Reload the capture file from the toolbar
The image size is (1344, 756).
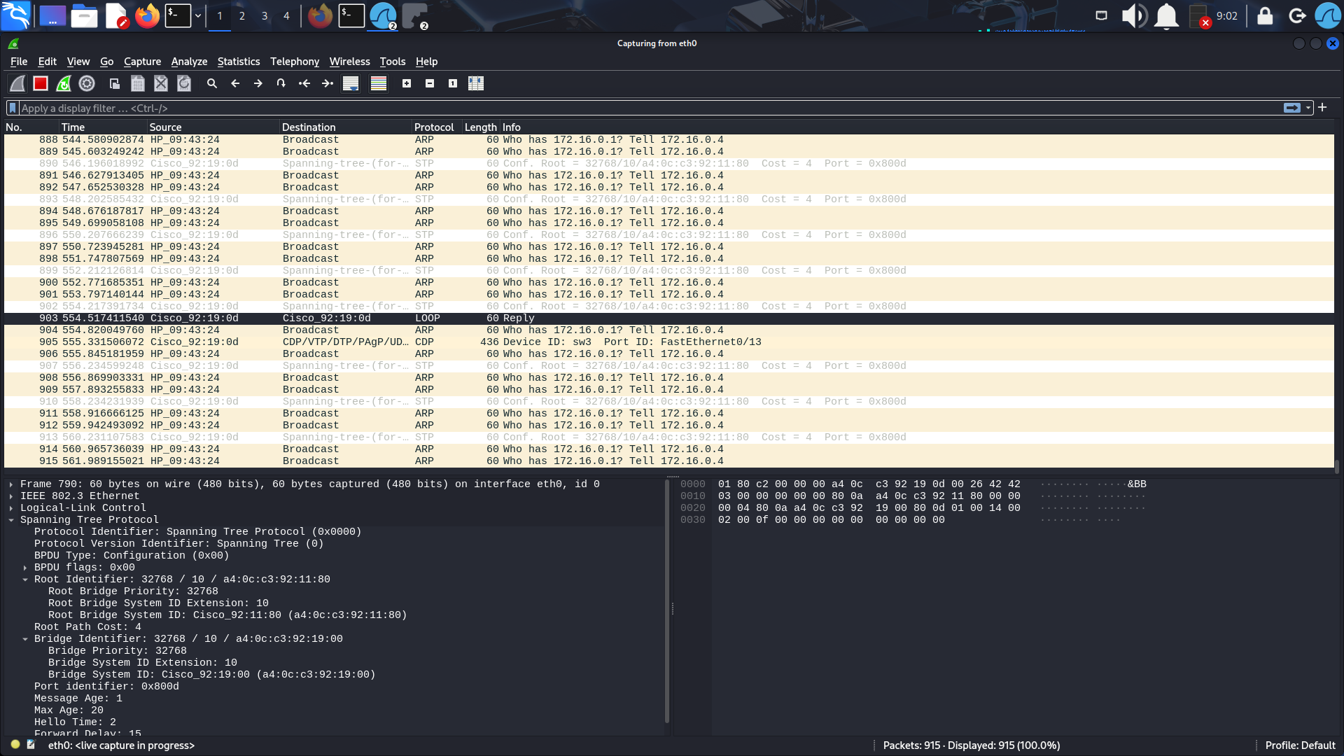[184, 83]
